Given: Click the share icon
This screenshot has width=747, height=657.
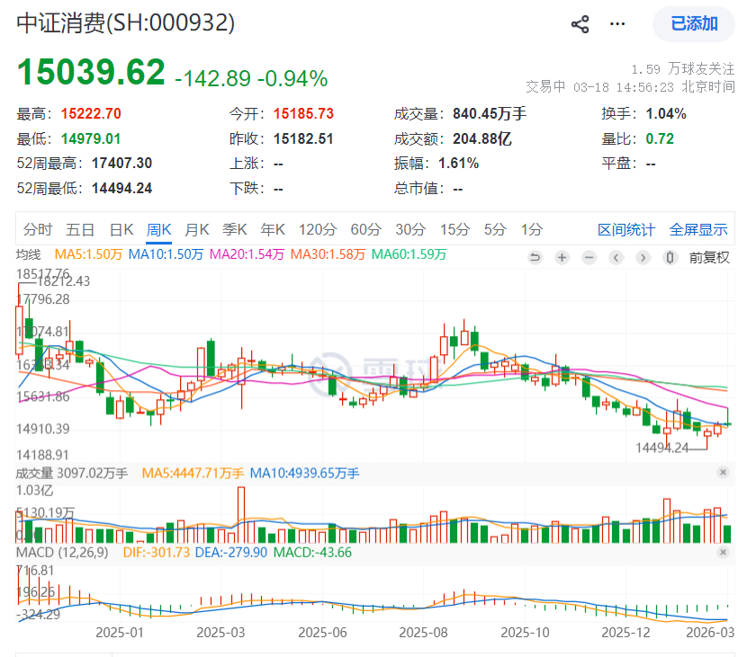Looking at the screenshot, I should point(580,23).
